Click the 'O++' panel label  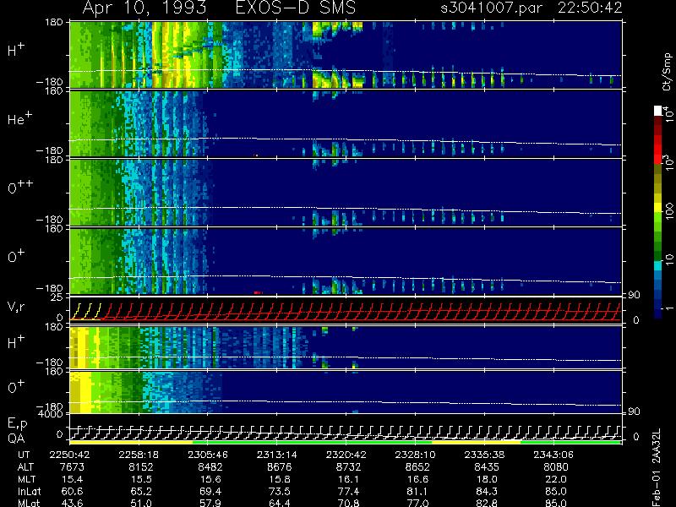point(20,187)
